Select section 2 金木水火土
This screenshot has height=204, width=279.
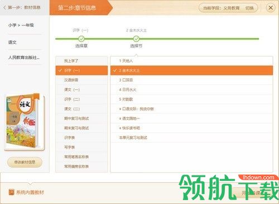tap(191, 70)
